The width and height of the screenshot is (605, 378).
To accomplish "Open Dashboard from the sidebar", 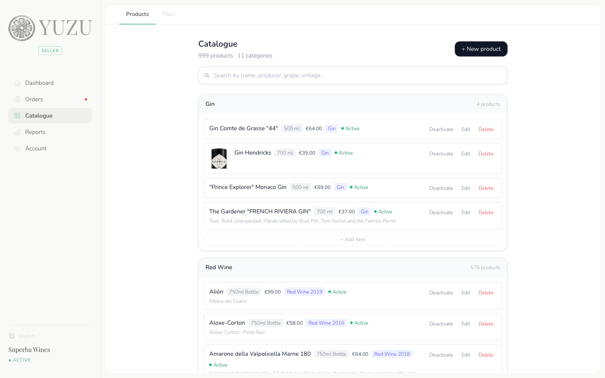I will [x=50, y=83].
